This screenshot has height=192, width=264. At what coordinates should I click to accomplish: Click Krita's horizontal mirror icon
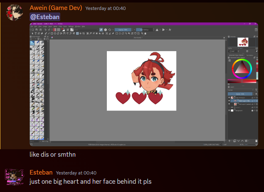tap(157, 30)
